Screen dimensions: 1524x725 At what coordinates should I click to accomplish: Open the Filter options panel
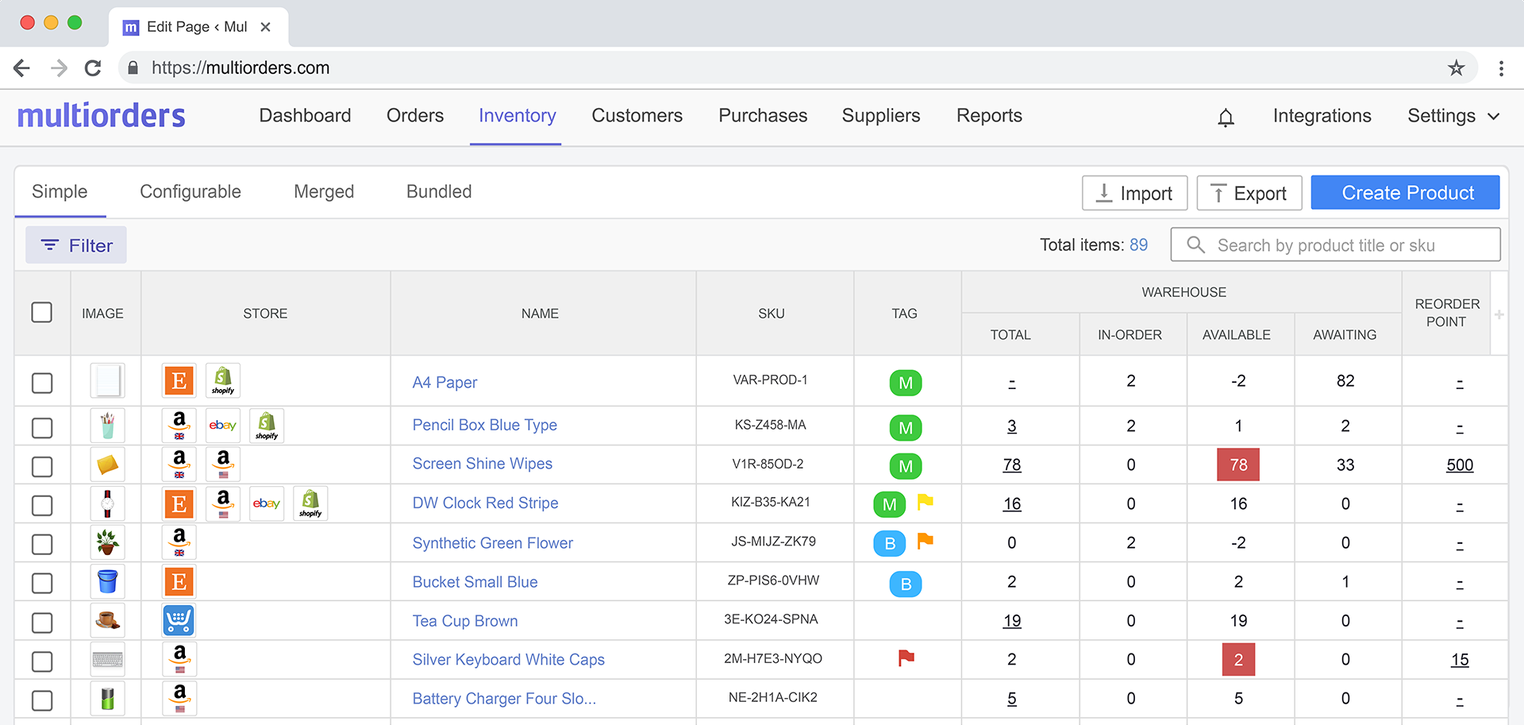76,245
